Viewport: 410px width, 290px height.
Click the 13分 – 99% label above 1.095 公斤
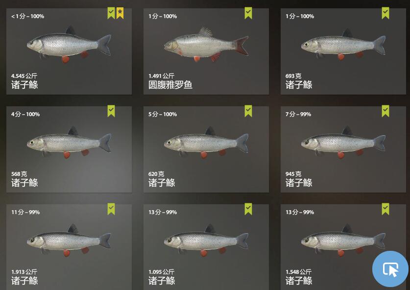pyautogui.click(x=162, y=212)
